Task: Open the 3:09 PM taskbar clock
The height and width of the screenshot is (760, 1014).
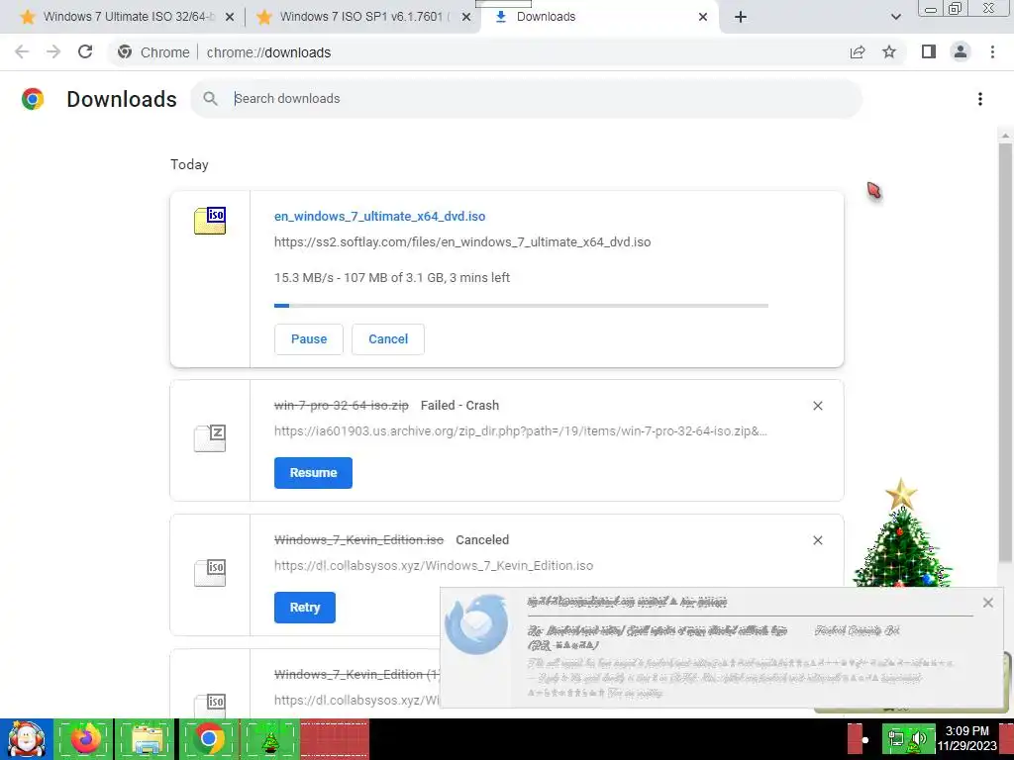Action: point(966,738)
